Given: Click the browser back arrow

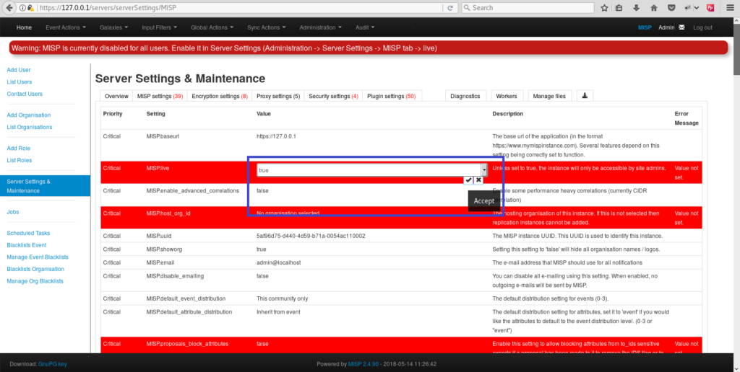Looking at the screenshot, I should tap(10, 8).
